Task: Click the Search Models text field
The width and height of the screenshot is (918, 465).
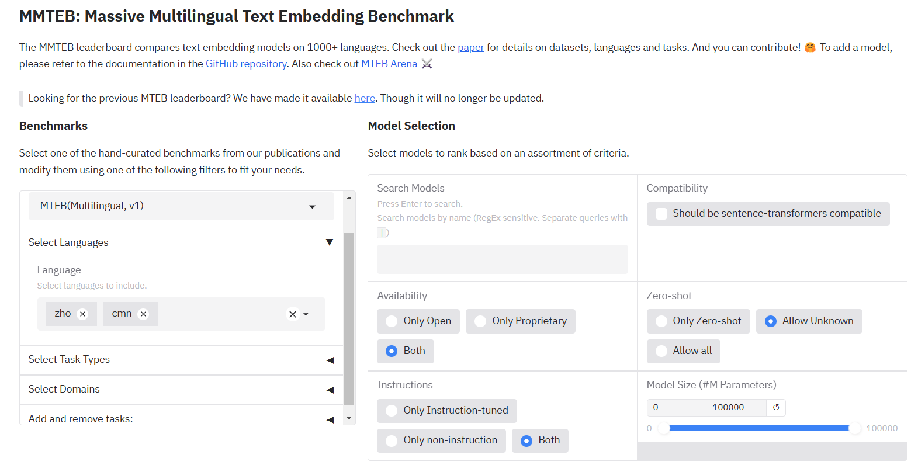Action: 502,259
